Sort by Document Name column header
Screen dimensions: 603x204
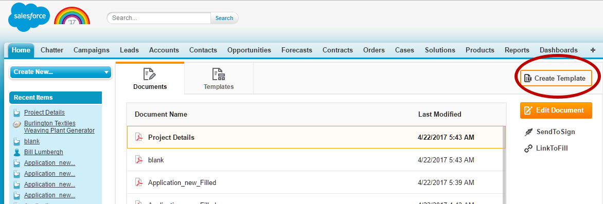click(161, 114)
